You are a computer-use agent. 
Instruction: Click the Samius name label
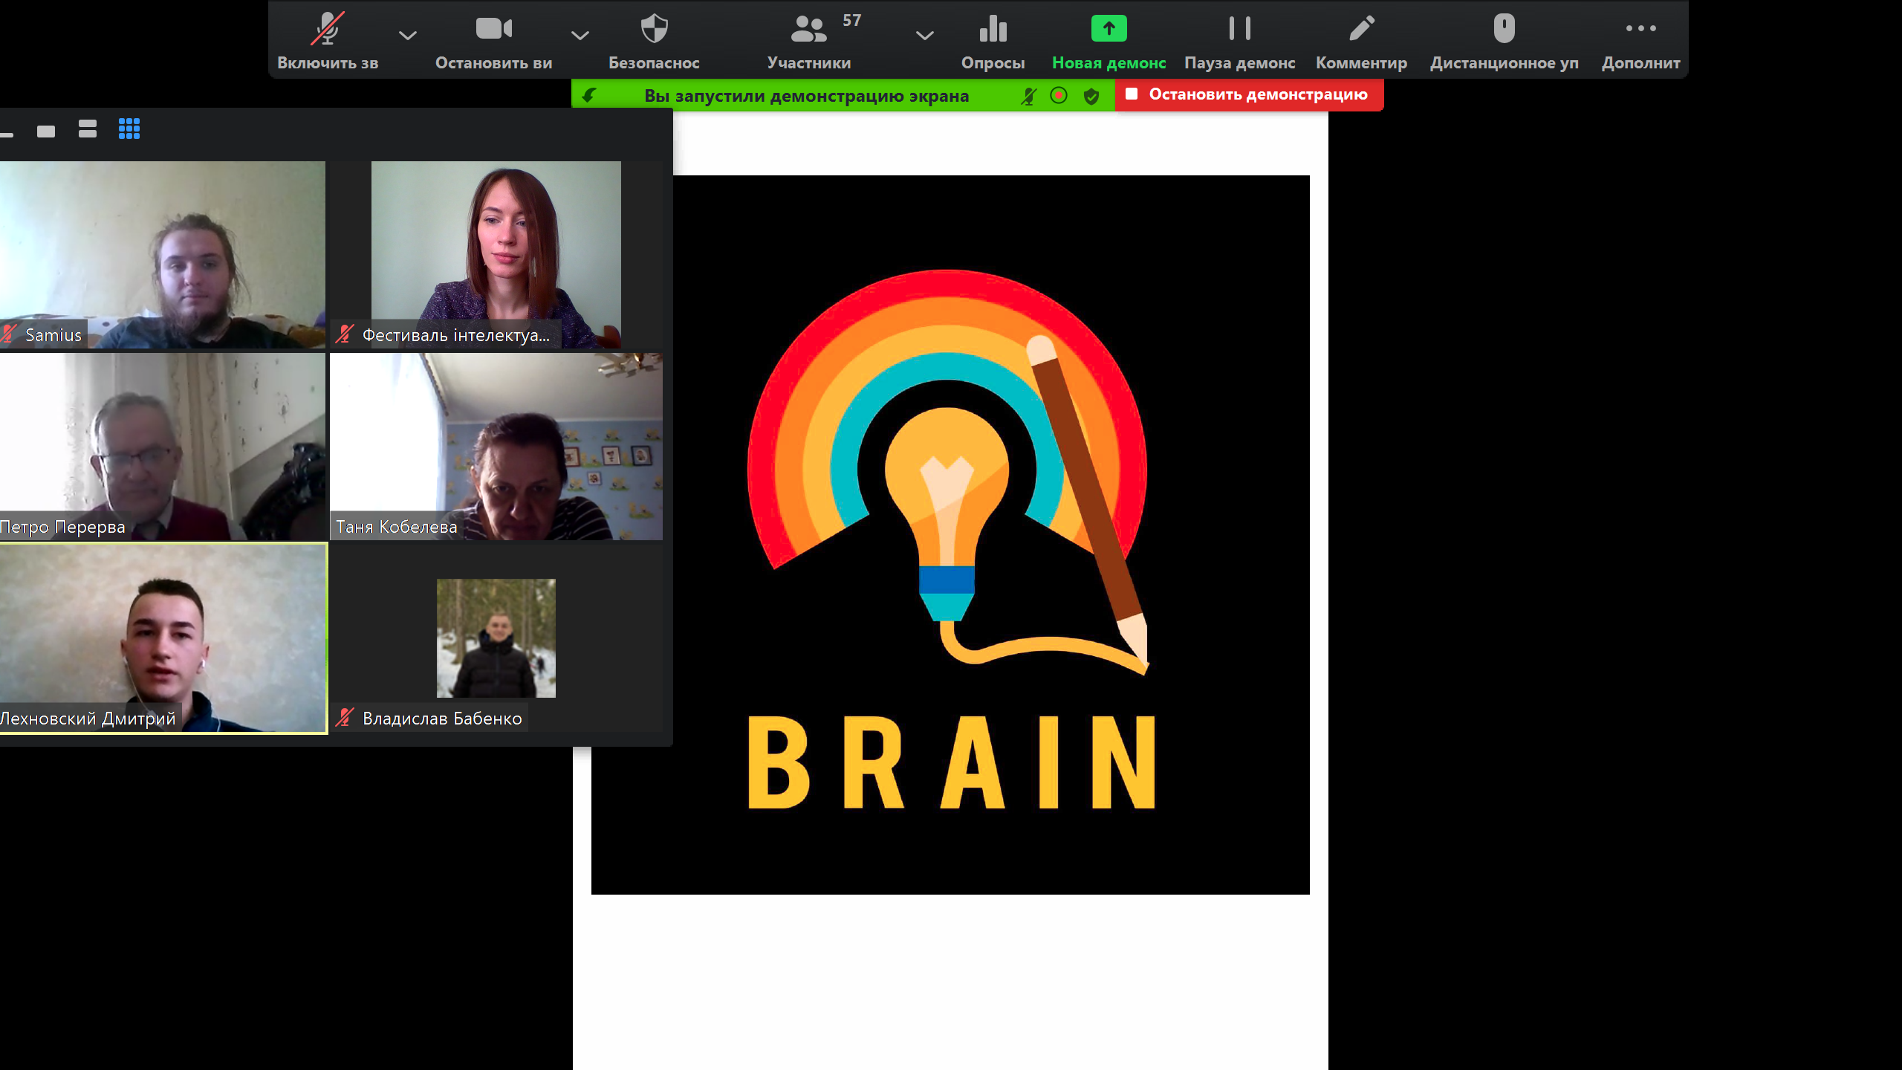[53, 335]
